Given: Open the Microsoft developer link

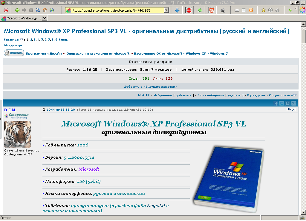Looking at the screenshot, I should (89, 169).
